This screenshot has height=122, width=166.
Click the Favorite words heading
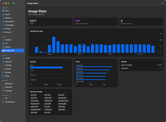pyautogui.click(x=36, y=91)
